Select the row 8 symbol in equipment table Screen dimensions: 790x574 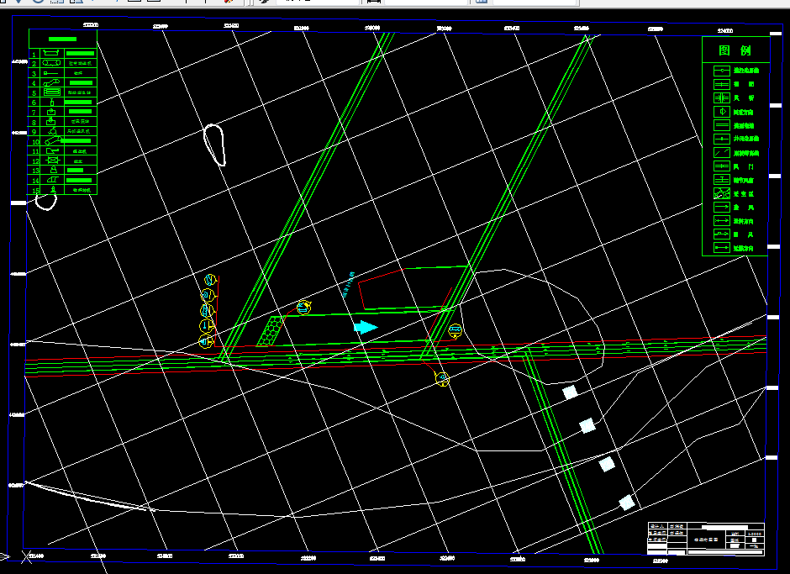51,122
